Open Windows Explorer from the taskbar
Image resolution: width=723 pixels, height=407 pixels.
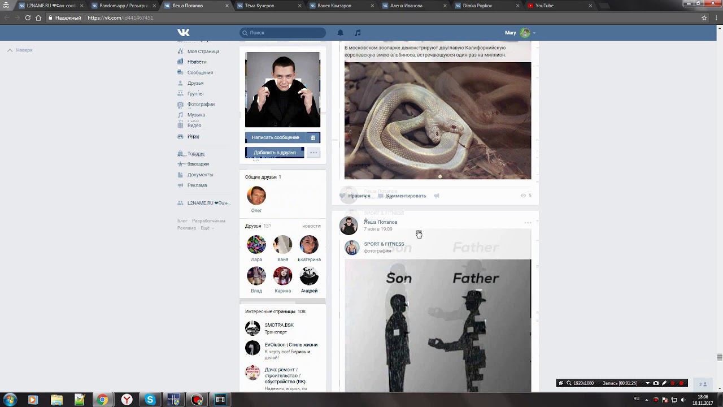(x=57, y=400)
